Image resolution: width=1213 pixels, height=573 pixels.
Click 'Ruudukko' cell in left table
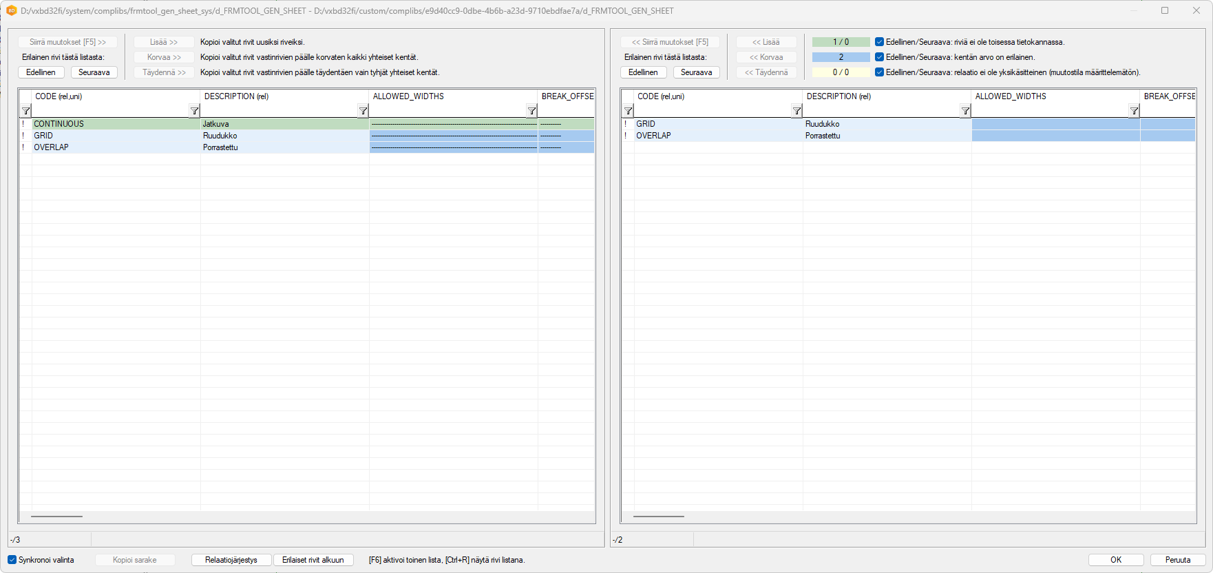click(284, 136)
